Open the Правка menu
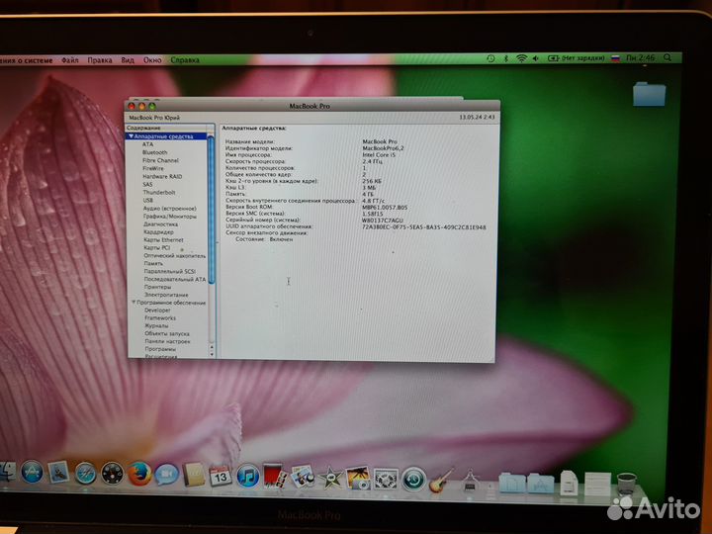 100,60
